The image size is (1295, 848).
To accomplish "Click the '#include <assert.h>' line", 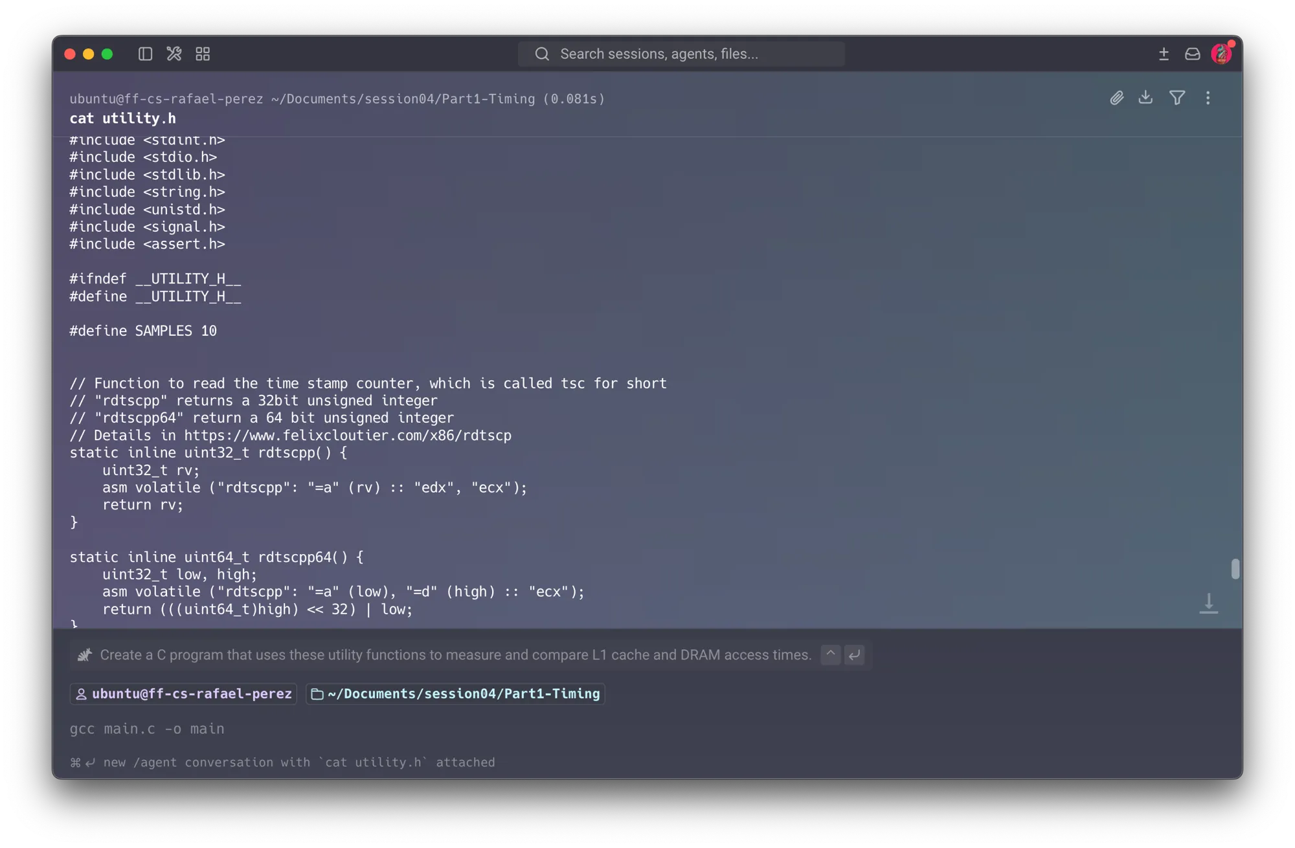I will coord(148,244).
